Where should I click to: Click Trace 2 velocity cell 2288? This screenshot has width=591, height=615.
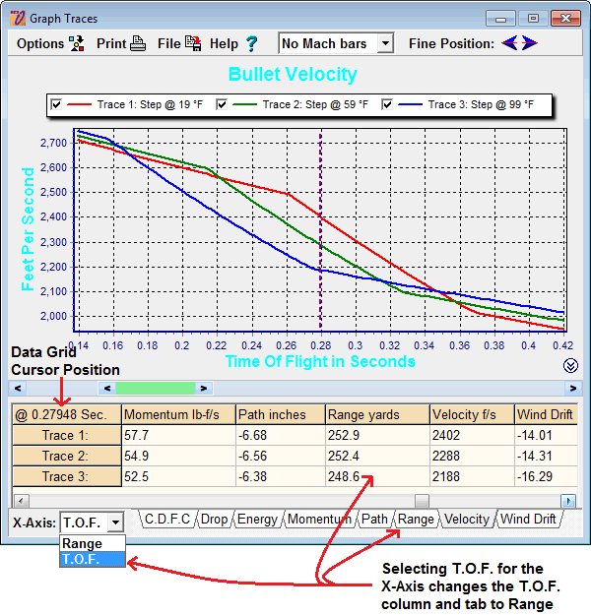pos(472,456)
